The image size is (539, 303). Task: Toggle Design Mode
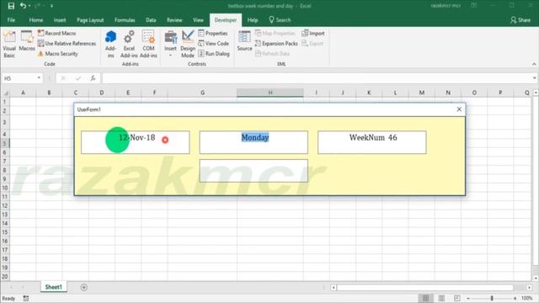click(x=188, y=44)
